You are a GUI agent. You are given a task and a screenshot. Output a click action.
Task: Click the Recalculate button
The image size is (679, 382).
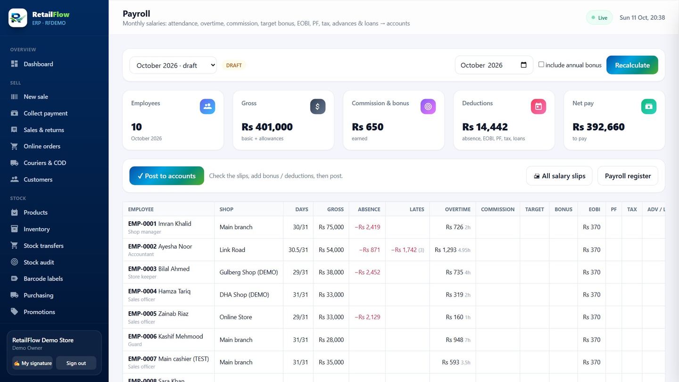[632, 65]
